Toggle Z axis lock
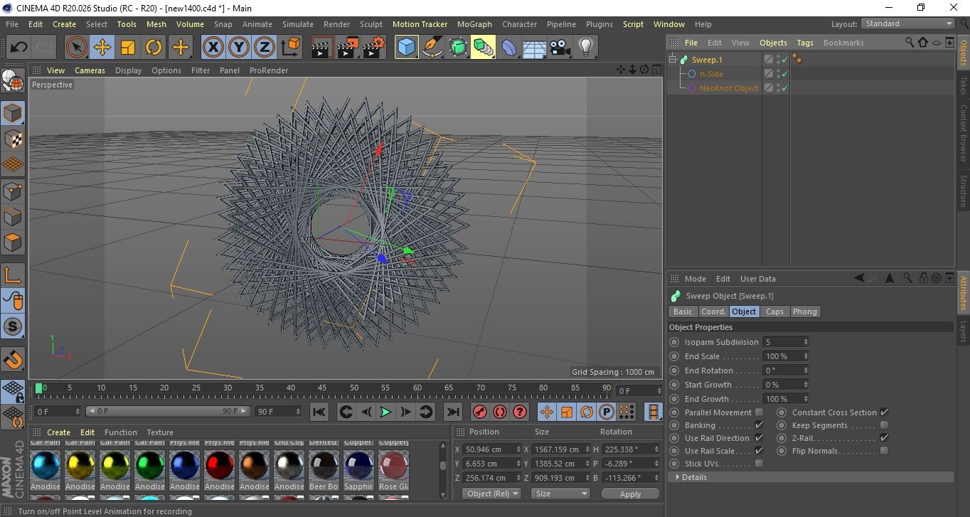 [265, 48]
